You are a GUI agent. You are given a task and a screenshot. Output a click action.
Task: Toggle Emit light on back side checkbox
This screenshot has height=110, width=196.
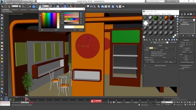150,52
